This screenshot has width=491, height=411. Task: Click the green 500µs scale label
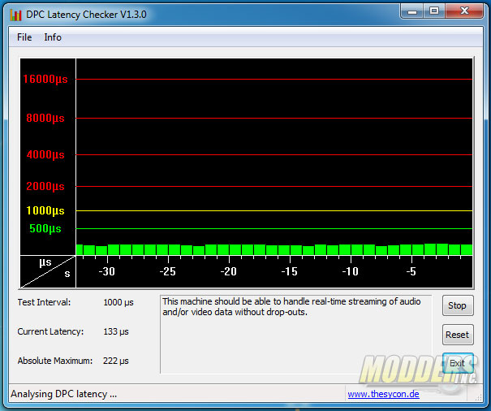click(x=45, y=228)
